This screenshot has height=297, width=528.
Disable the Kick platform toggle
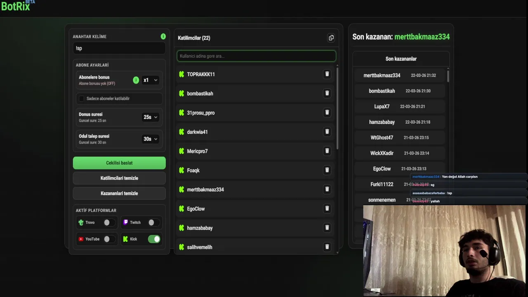pos(154,239)
